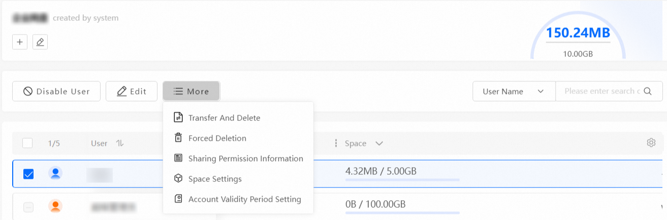667x220 pixels.
Task: Select Transfer And Delete menu option
Action: [224, 118]
